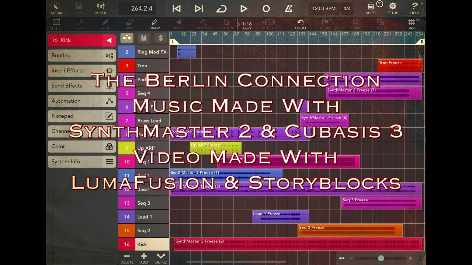This screenshot has width=472, height=265.
Task: Toggle global Solo S button
Action: click(161, 38)
